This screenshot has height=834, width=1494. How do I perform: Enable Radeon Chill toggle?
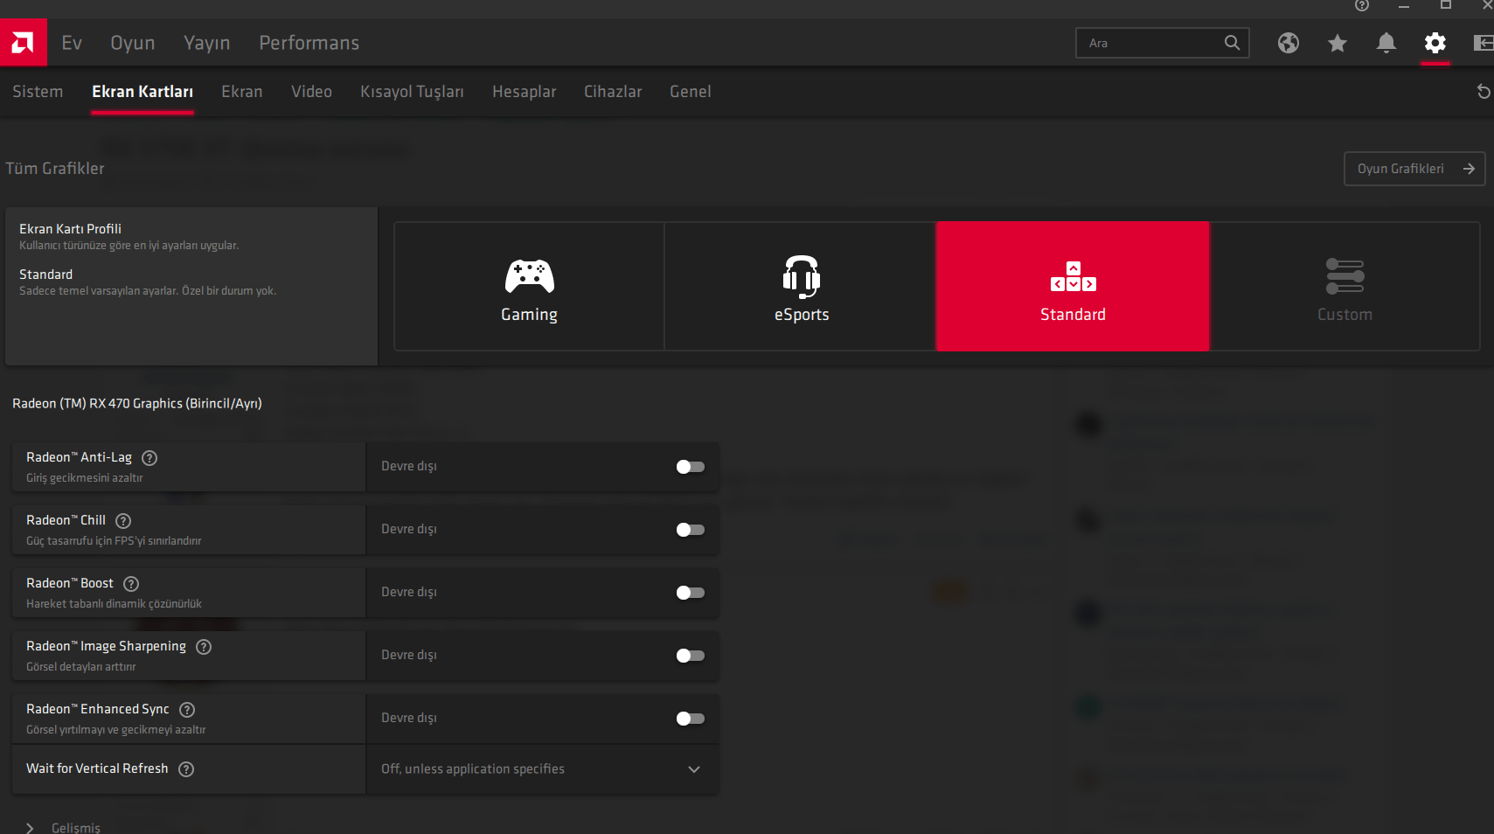tap(691, 530)
